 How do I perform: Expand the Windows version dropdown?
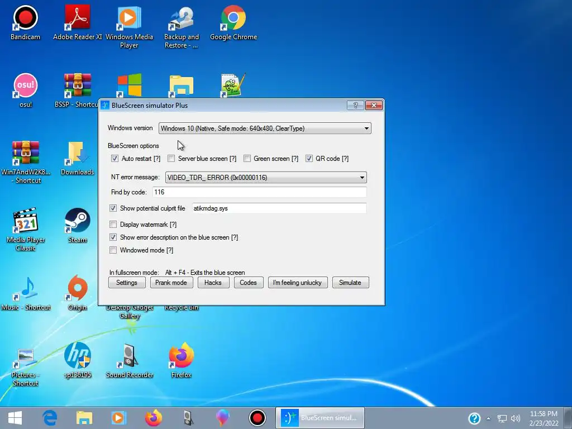[265, 128]
